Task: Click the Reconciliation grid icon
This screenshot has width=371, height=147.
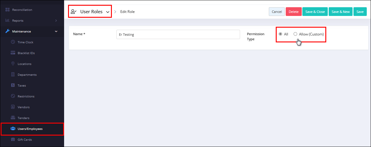Action: (8, 10)
